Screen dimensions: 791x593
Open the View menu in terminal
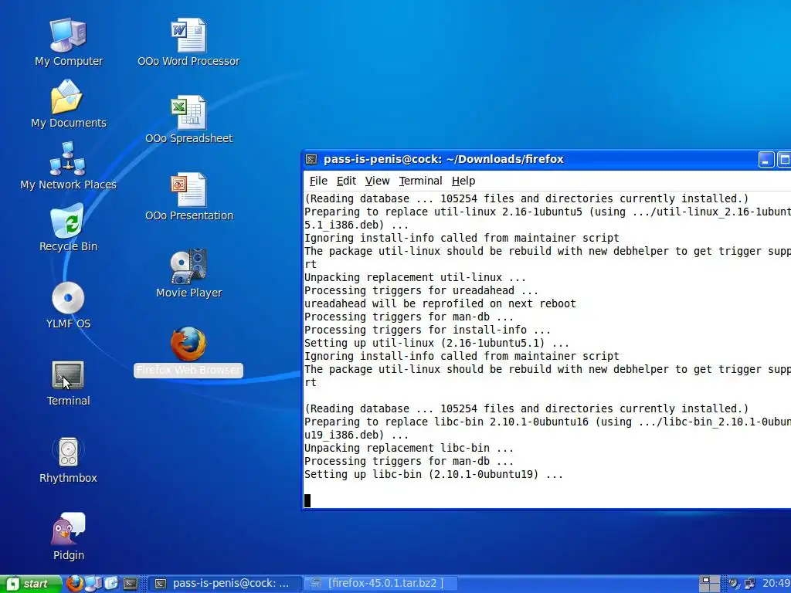click(x=377, y=181)
